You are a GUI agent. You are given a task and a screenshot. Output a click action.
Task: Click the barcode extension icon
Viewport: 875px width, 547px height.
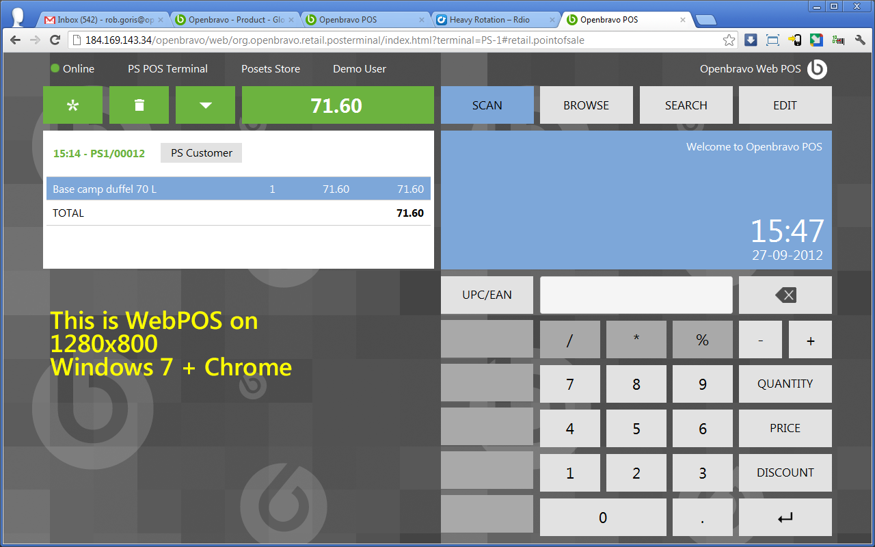838,40
